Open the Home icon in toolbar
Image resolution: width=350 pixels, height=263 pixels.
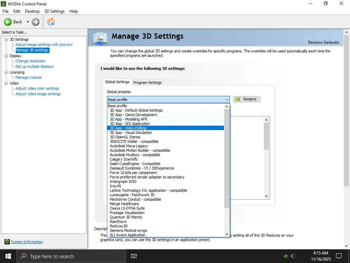click(x=51, y=22)
